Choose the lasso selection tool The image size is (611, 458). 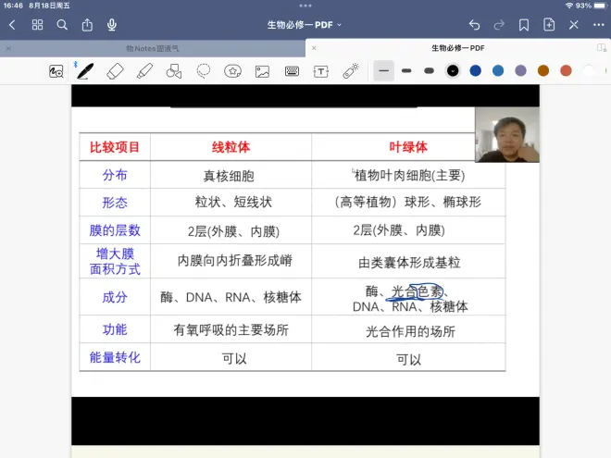[x=204, y=70]
